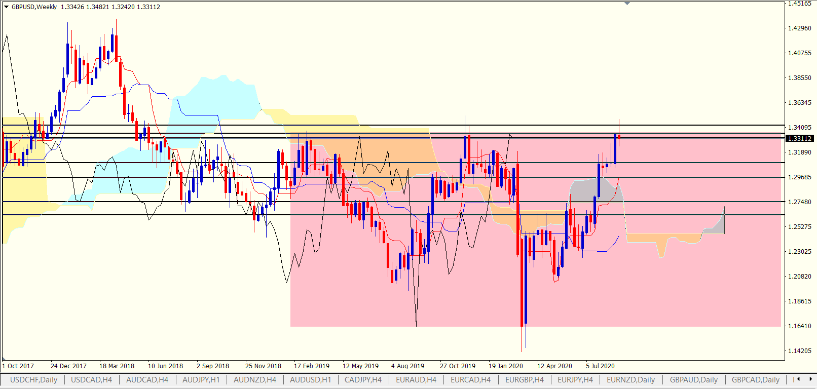The height and width of the screenshot is (389, 817).
Task: Click the 1.38550 price axis label
Action: click(x=799, y=77)
